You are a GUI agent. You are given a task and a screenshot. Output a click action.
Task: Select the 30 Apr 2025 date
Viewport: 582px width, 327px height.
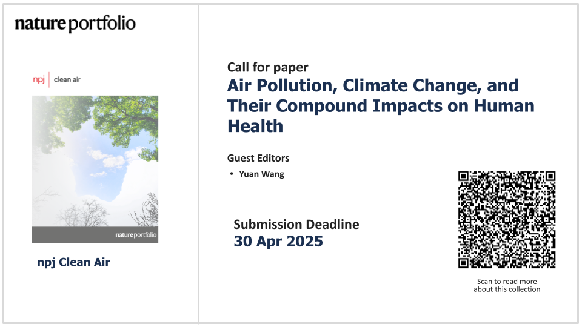278,241
